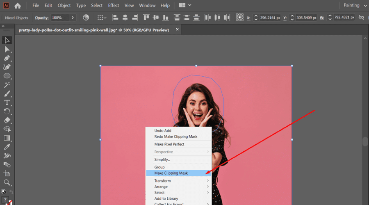Image resolution: width=369 pixels, height=205 pixels.
Task: Open the Window menu
Action: (147, 5)
